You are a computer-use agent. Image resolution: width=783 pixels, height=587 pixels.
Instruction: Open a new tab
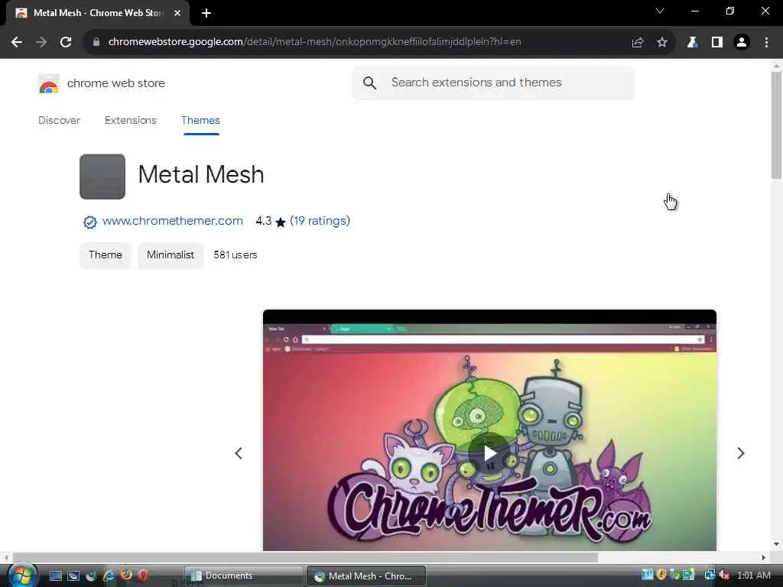pos(206,13)
